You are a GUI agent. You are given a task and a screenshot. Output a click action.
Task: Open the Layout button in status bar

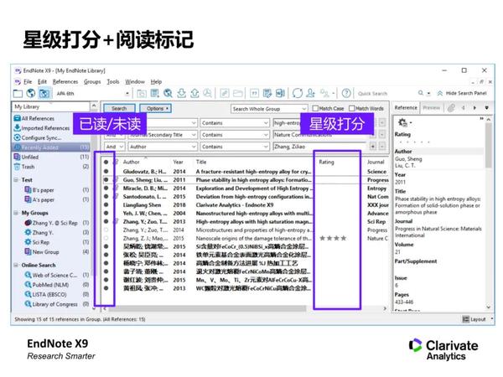point(474,319)
